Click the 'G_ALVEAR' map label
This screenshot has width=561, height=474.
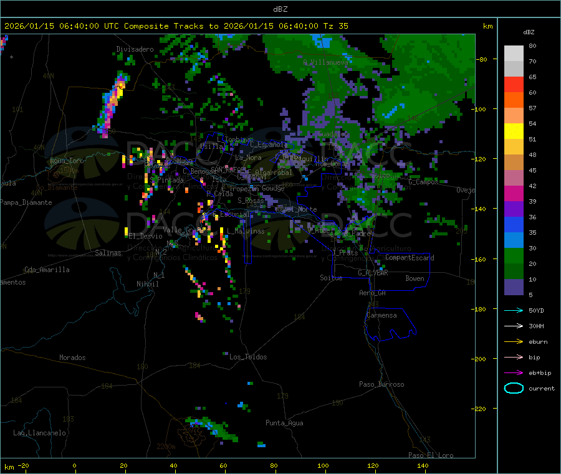tap(373, 273)
